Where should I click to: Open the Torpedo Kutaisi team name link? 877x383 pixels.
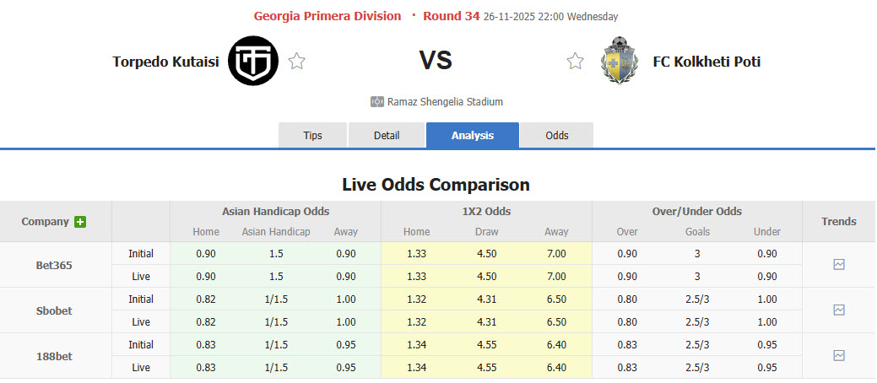tap(166, 61)
